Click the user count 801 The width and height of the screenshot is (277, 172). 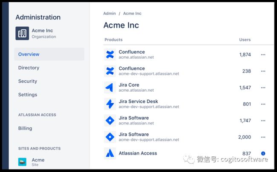[247, 104]
